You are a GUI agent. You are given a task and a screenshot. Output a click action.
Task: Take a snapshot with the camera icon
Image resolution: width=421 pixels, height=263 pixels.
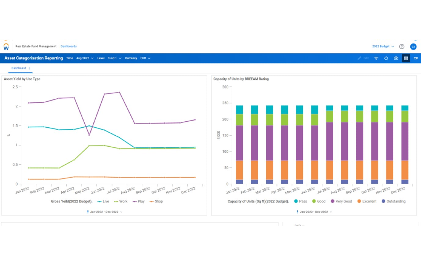click(x=396, y=58)
